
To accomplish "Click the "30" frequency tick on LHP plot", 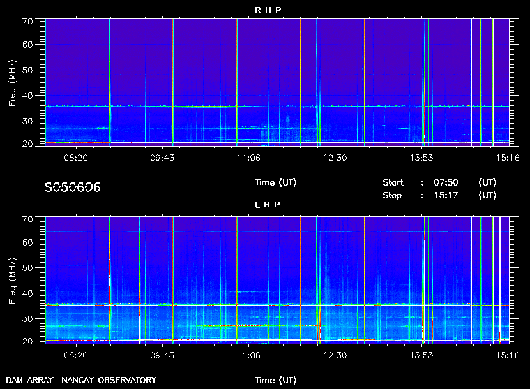I will [x=27, y=319].
